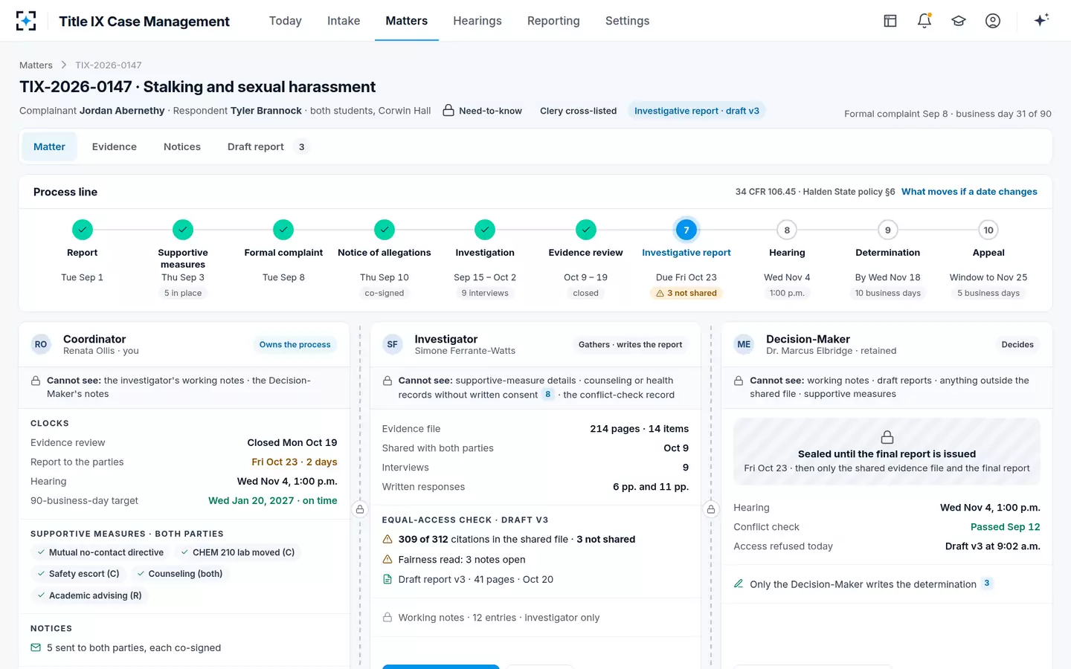Switch to the Evidence sub-tab
Viewport: 1071px width, 669px height.
click(x=115, y=147)
